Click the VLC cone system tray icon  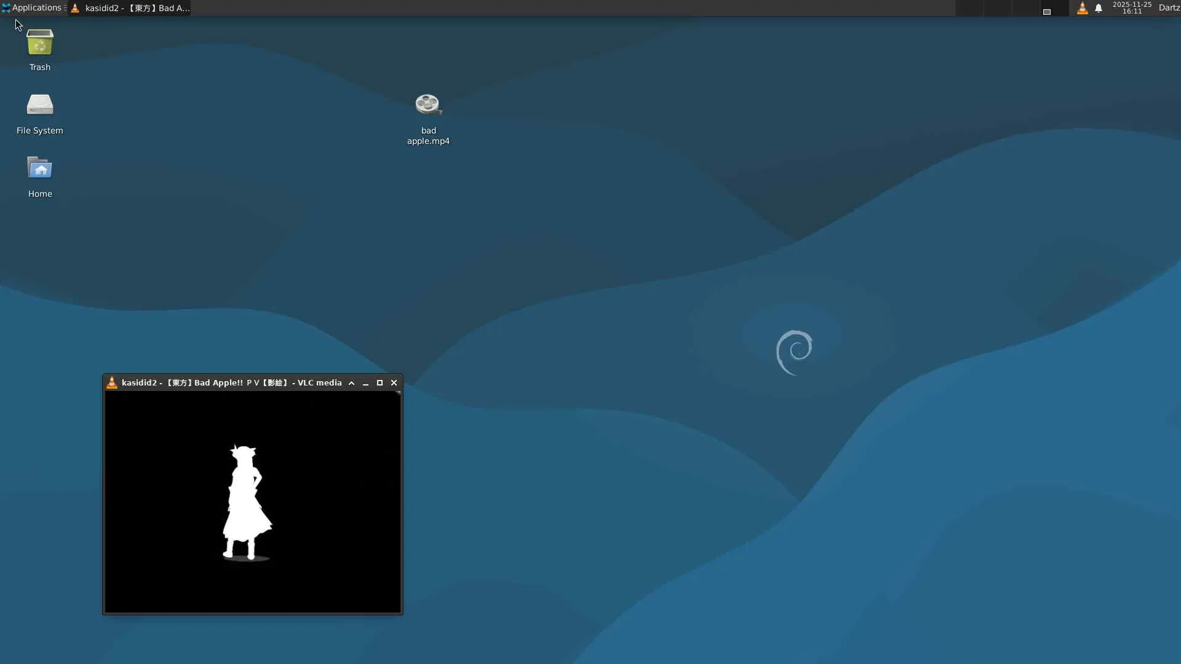[1082, 8]
